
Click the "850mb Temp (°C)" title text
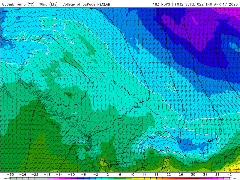[18, 4]
